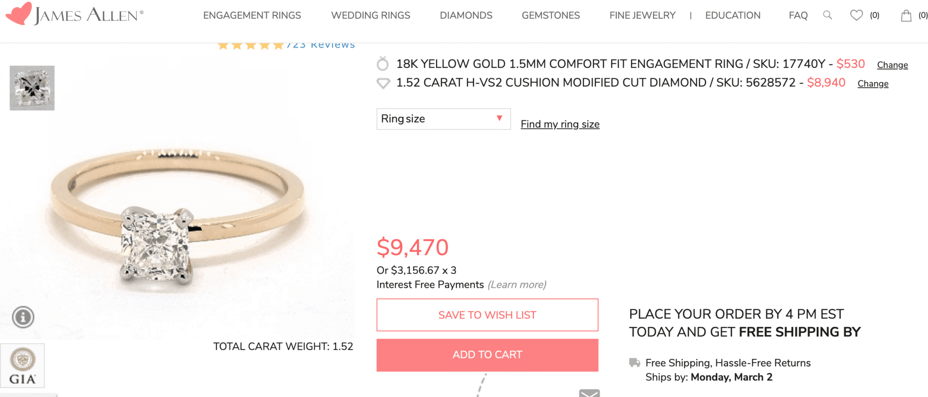Open the GEMSTONES menu

point(551,15)
